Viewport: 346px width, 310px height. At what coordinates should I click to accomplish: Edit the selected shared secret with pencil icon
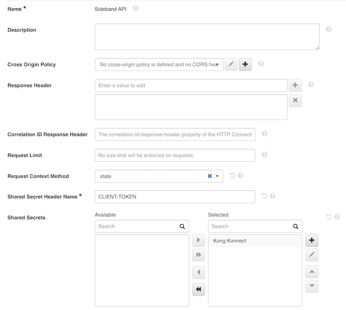(x=312, y=255)
